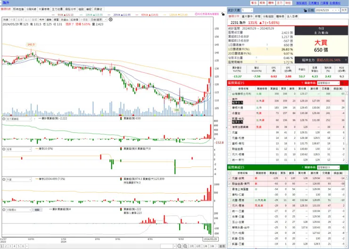Open the 日線(還原) period dropdown
This screenshot has height=249, width=349.
tap(99, 20)
